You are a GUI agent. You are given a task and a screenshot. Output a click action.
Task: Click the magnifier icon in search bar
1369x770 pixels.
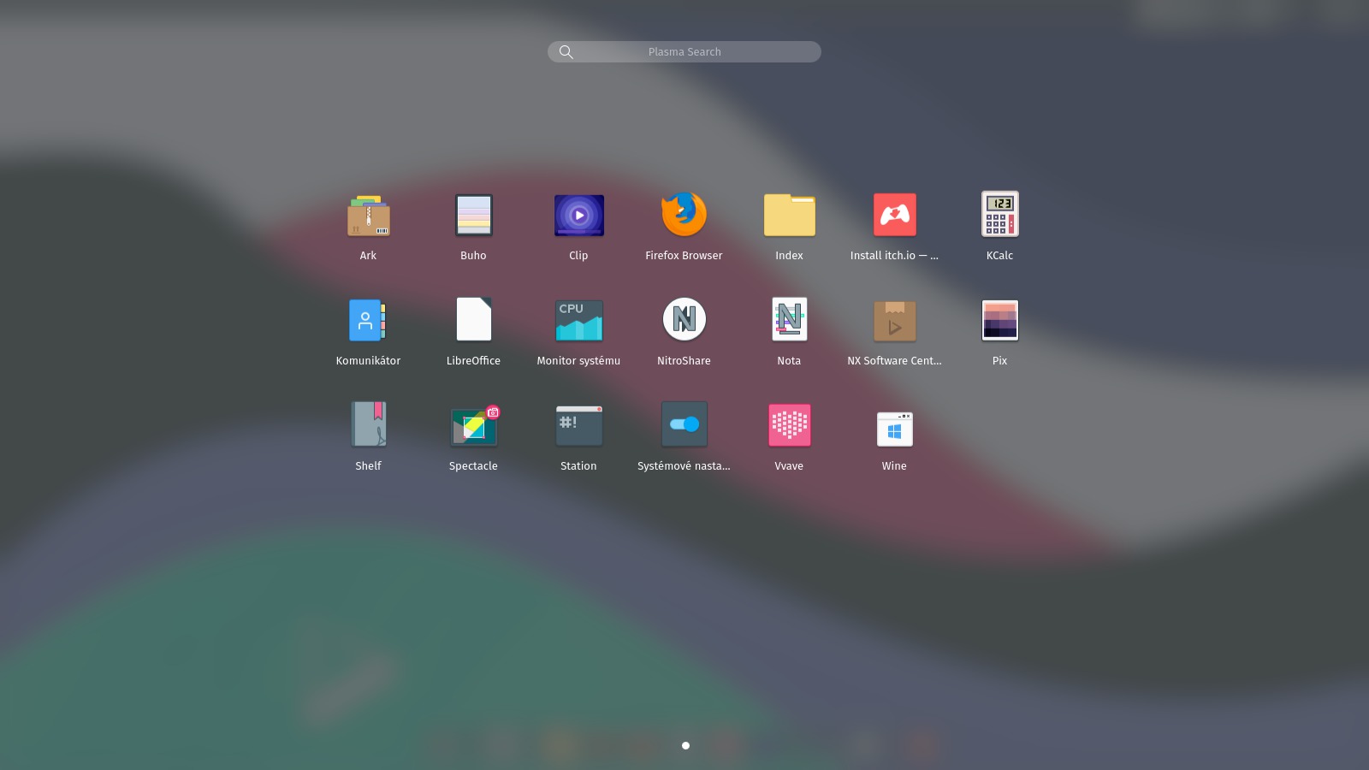[566, 52]
